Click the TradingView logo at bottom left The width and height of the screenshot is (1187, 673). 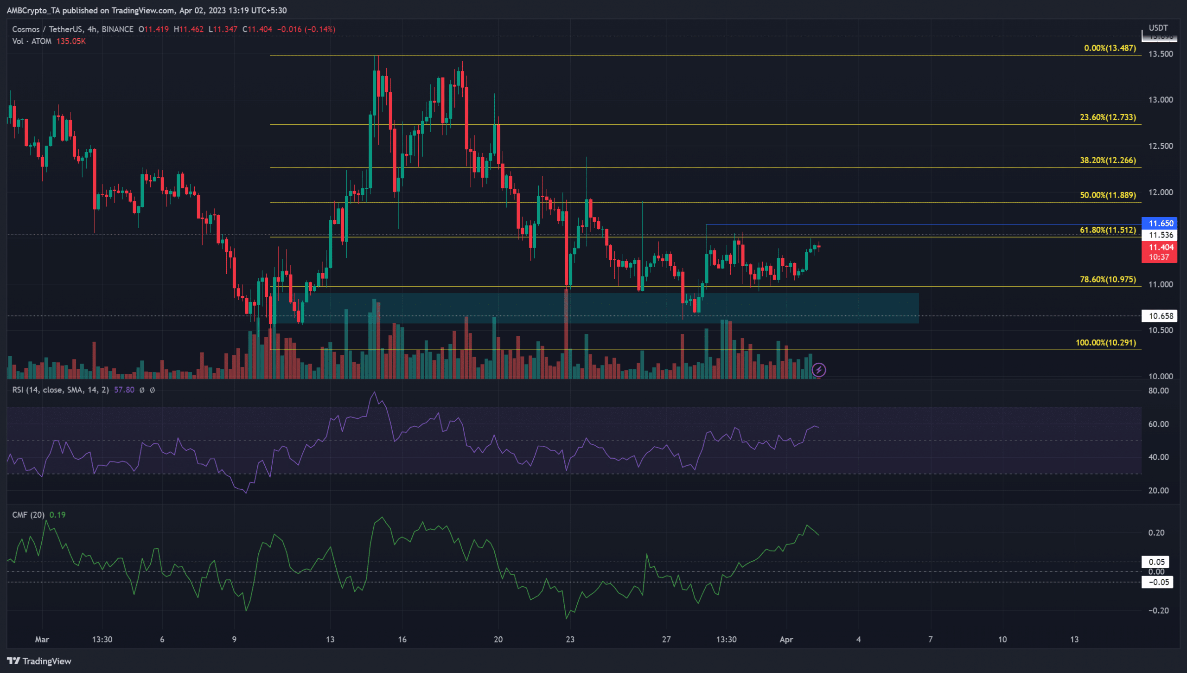pos(39,661)
